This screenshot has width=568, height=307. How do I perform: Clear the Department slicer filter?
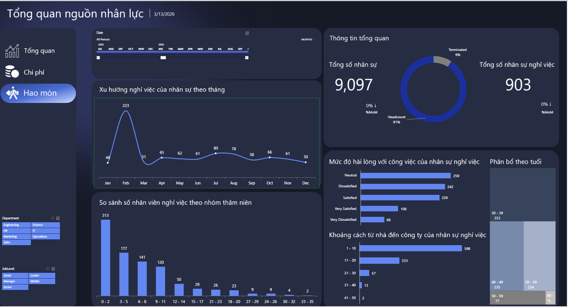58,218
